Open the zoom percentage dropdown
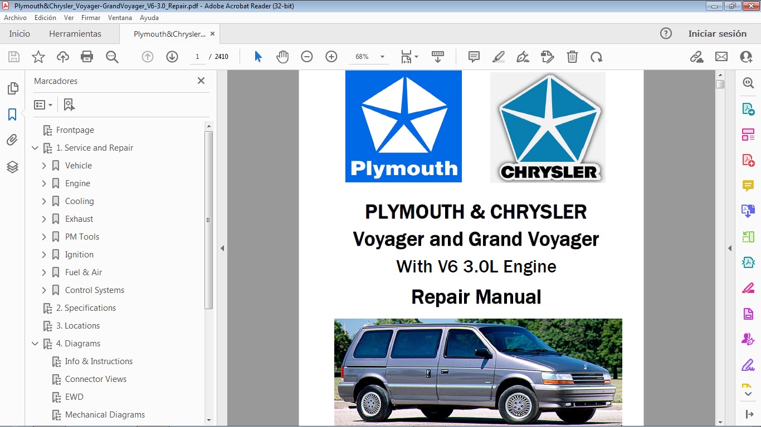The height and width of the screenshot is (427, 761). click(382, 56)
